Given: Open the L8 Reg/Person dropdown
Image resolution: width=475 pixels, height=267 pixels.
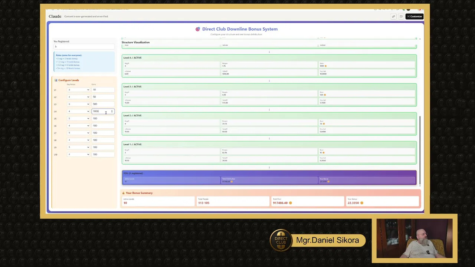Looking at the screenshot, I should (x=78, y=140).
